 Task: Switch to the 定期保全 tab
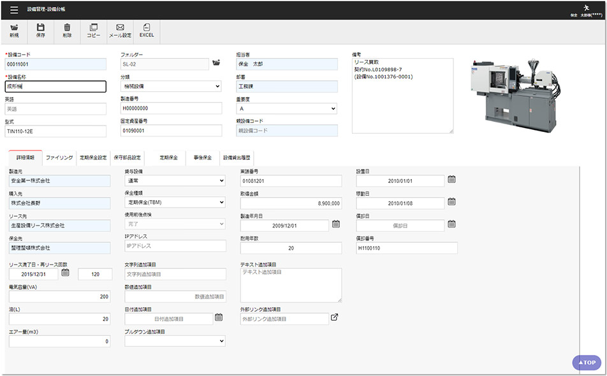coord(169,158)
